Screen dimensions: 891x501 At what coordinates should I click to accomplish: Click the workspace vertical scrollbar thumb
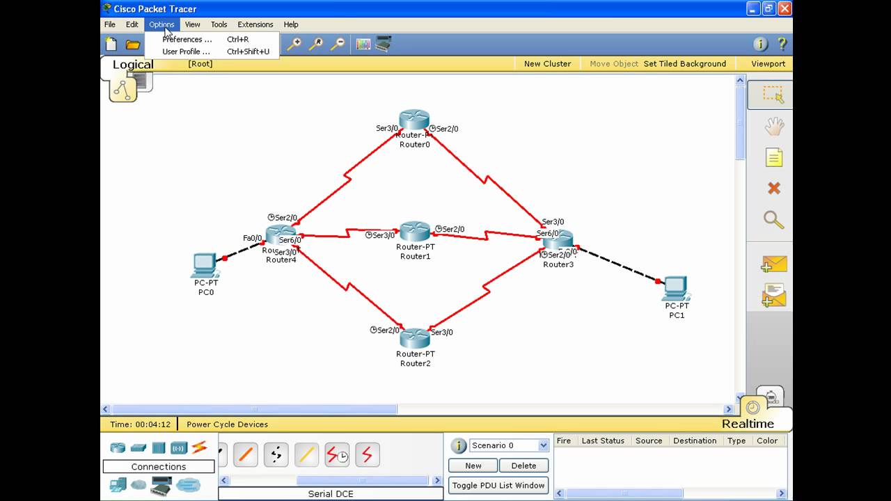[x=740, y=122]
